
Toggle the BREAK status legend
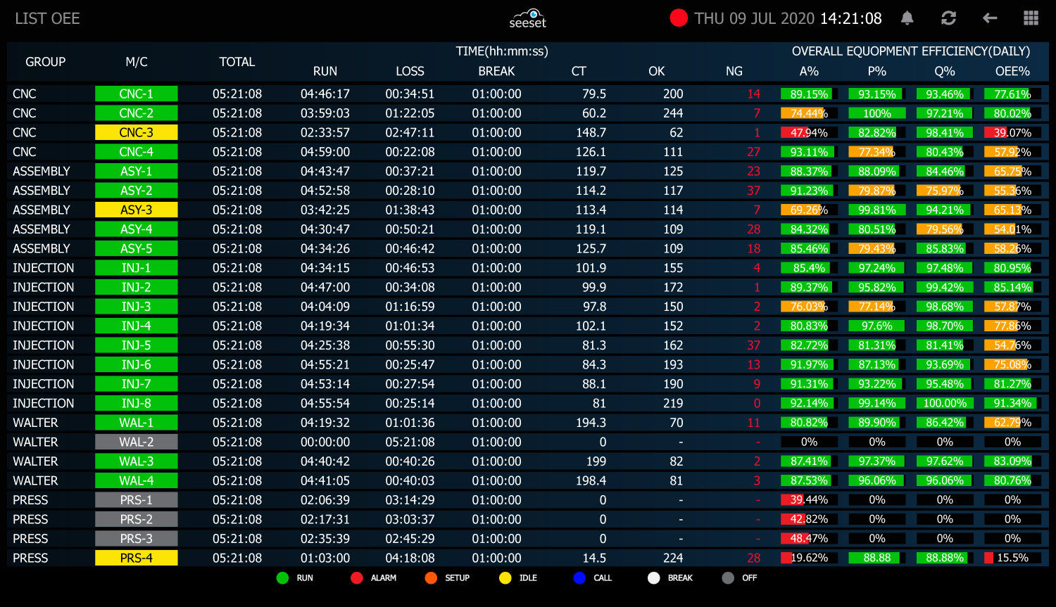(x=653, y=577)
